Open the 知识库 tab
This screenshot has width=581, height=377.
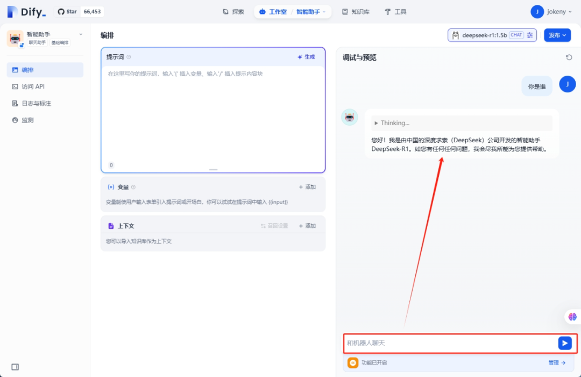pyautogui.click(x=356, y=12)
